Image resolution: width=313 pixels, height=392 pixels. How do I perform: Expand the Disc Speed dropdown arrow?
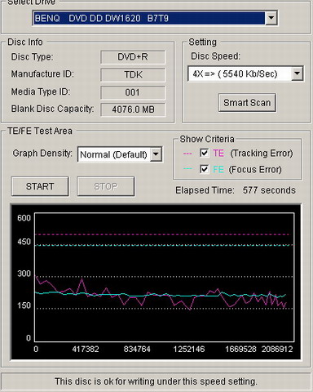[298, 73]
